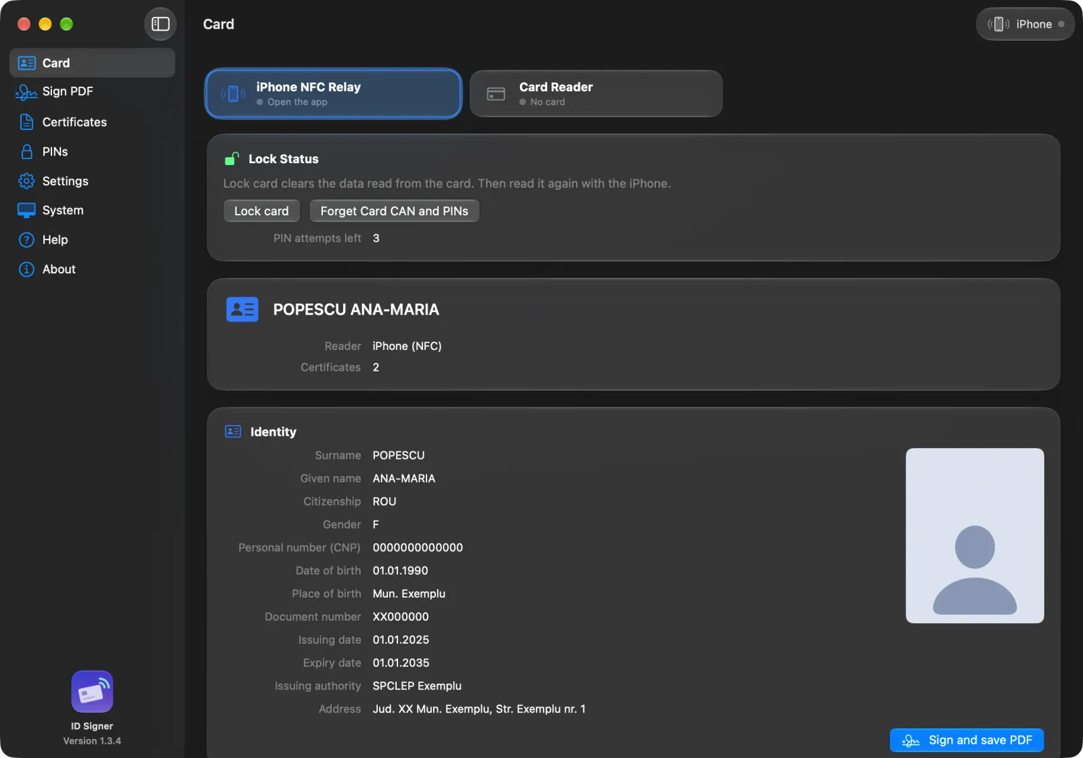Click the Version 1.3.4 label

coord(92,741)
